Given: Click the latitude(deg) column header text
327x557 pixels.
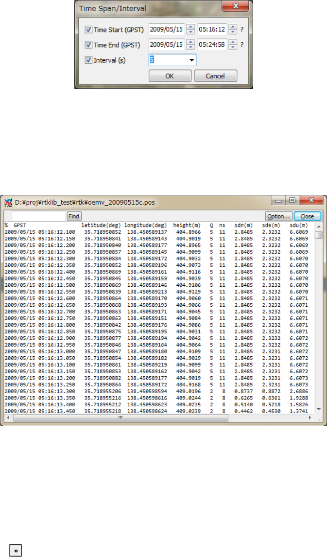Looking at the screenshot, I should [101, 225].
